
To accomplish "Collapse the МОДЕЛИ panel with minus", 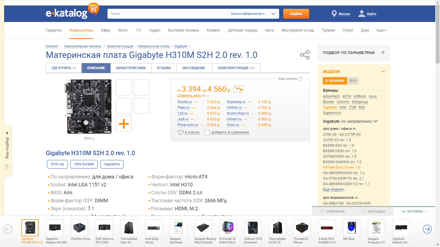I will (x=383, y=72).
